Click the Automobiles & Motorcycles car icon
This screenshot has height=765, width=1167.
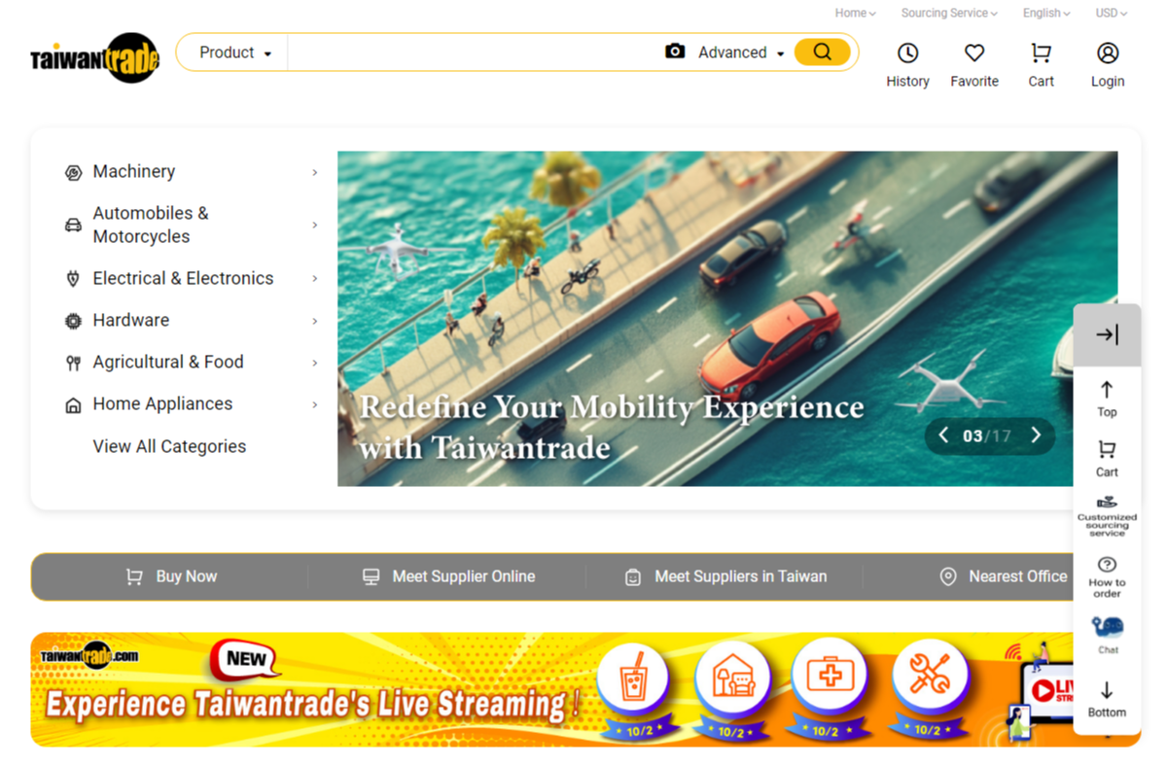73,226
